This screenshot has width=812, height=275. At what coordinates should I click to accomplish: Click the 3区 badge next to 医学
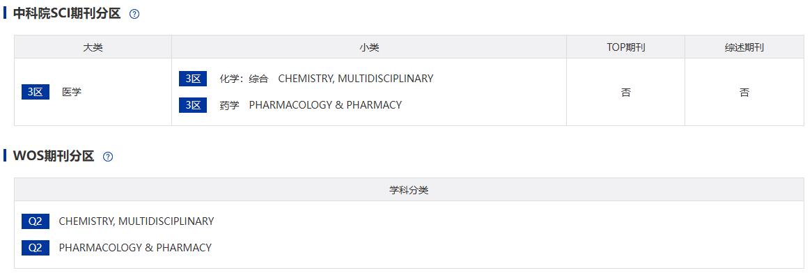pos(36,92)
